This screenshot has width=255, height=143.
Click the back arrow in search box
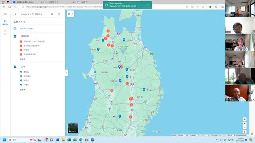(x=16, y=14)
